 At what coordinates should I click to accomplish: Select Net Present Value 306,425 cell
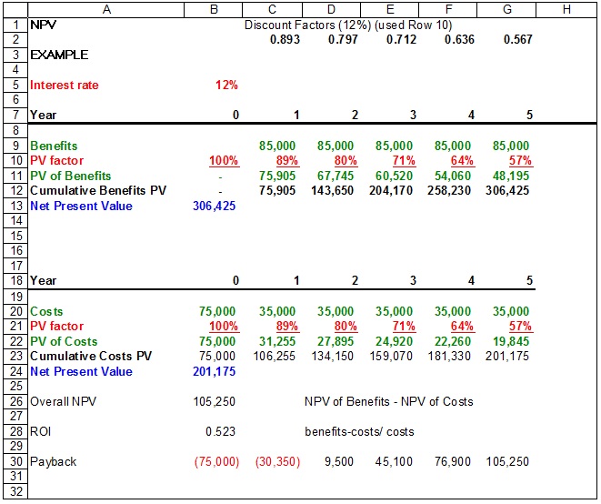click(x=215, y=206)
